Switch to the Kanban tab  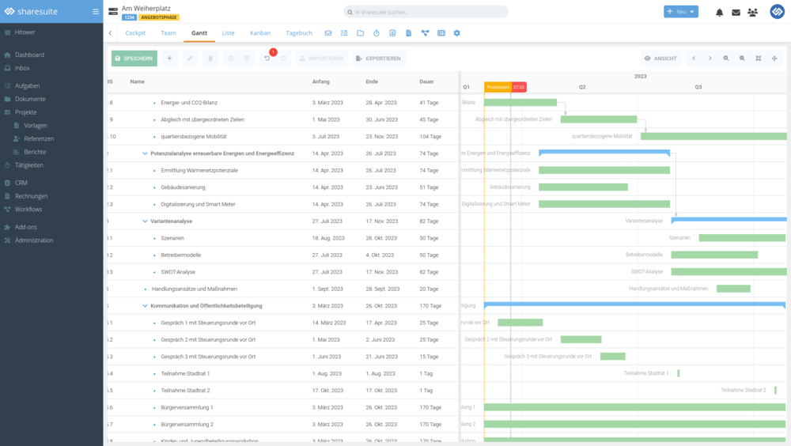tap(259, 33)
